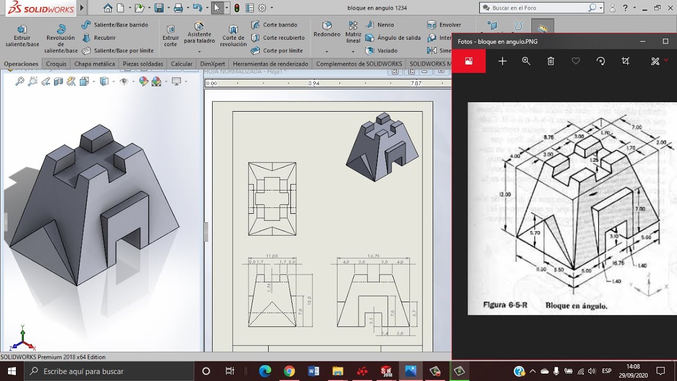The height and width of the screenshot is (381, 677).
Task: Expand Redondeo dropdown arrow
Action: point(327,52)
